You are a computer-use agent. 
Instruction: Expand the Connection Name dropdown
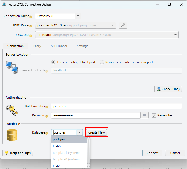78,16
